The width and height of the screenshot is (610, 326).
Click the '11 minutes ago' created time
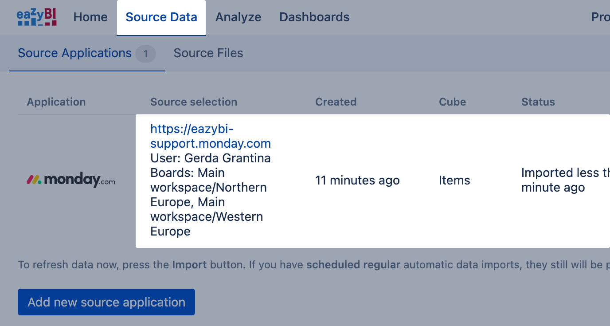point(357,181)
